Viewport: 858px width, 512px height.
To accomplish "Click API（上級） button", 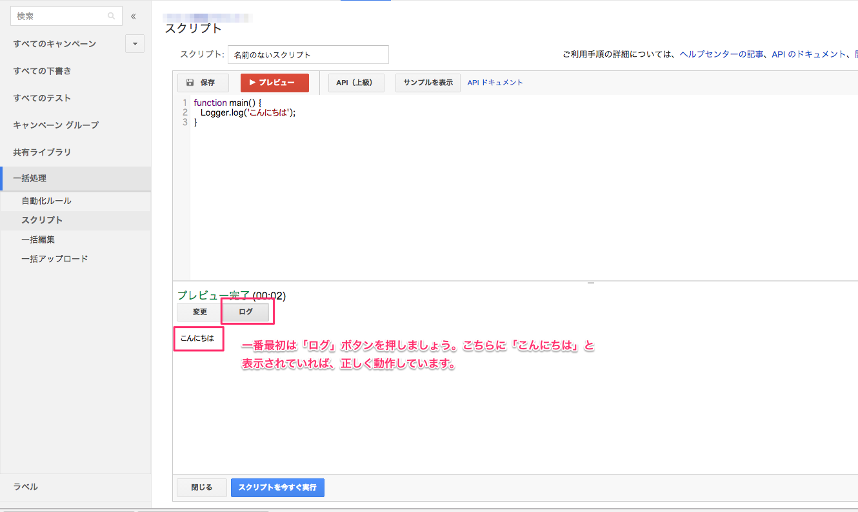I will click(356, 83).
